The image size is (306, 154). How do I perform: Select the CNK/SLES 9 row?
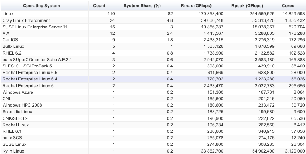154,118
